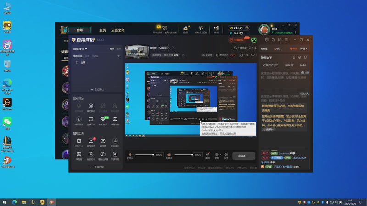Viewport: 367px width, 206px height.
Task: Open the 弹幕玩法 download-style interactive icon
Action: click(79, 119)
